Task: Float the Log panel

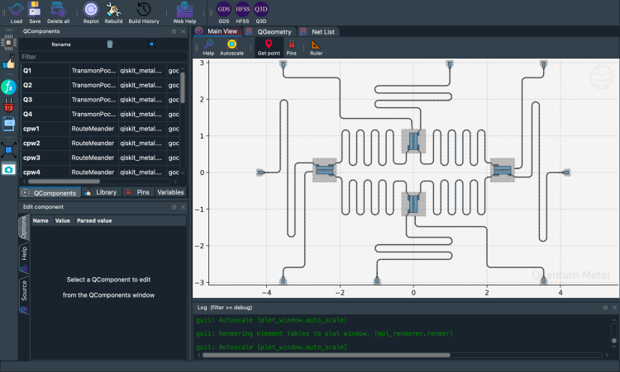Action: coord(605,308)
